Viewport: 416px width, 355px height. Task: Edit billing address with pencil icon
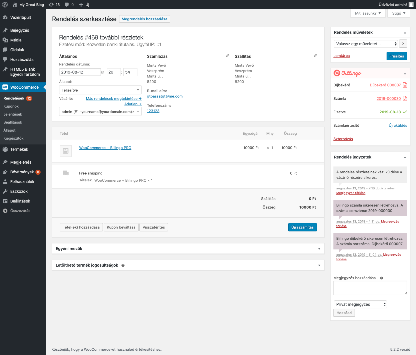tap(227, 55)
